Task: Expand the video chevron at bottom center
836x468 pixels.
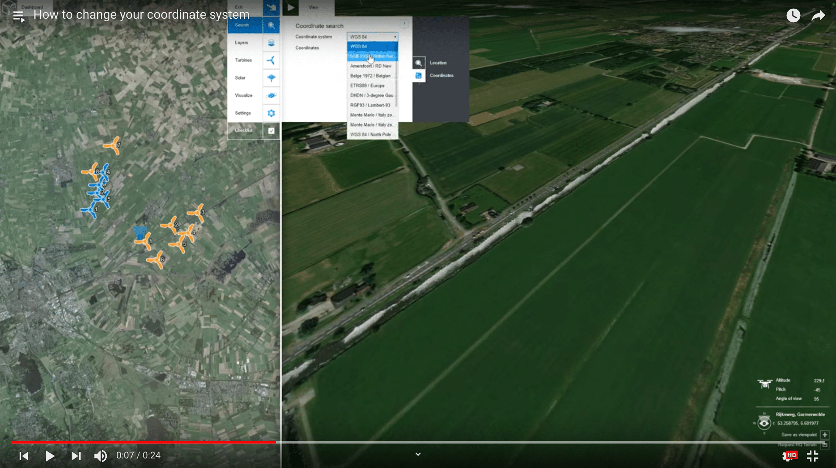Action: click(418, 454)
